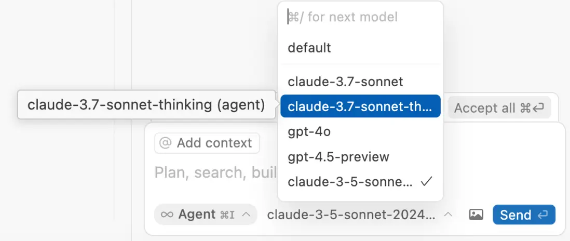This screenshot has width=570, height=241.
Task: Select the default model option
Action: click(x=309, y=48)
